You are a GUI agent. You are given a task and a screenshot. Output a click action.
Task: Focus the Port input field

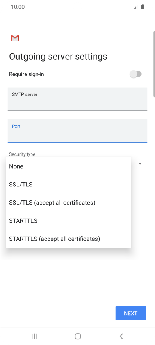(77, 131)
